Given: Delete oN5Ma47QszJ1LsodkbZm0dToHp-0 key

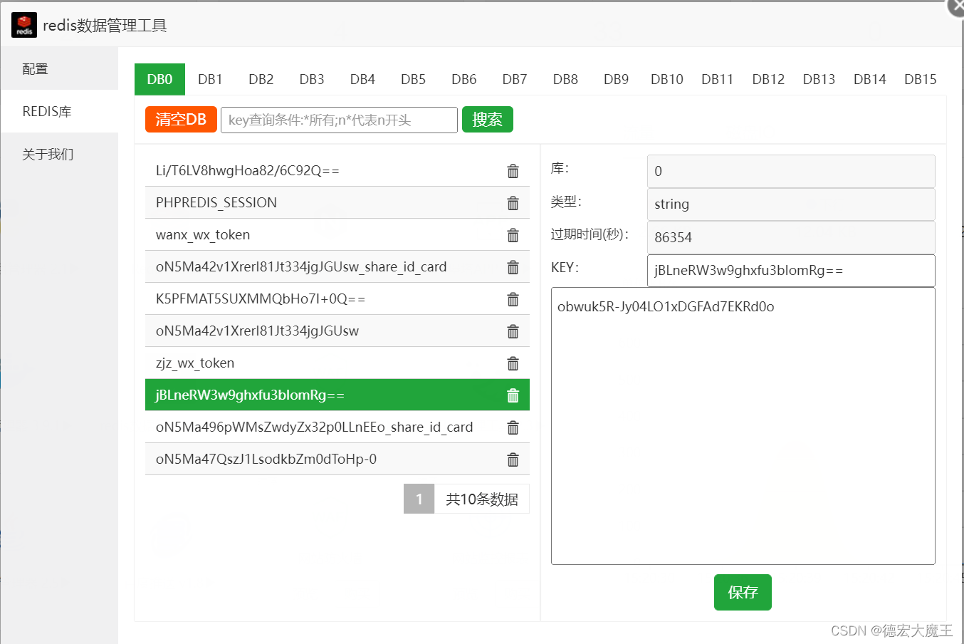Looking at the screenshot, I should [513, 459].
